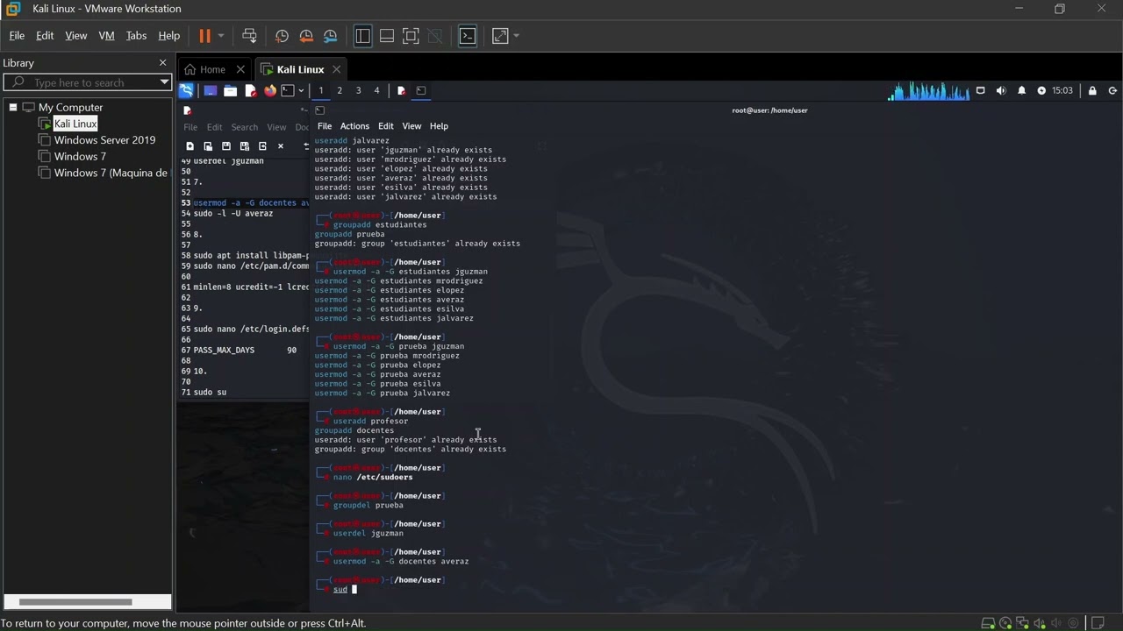The width and height of the screenshot is (1123, 631).
Task: Open the Mousepad Search menu
Action: [x=245, y=127]
